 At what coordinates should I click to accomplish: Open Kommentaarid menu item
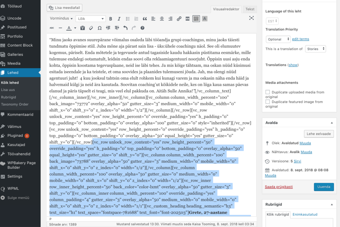[20, 114]
